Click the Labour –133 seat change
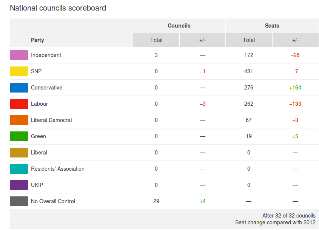Screen dimensions: 319x230 [295, 104]
